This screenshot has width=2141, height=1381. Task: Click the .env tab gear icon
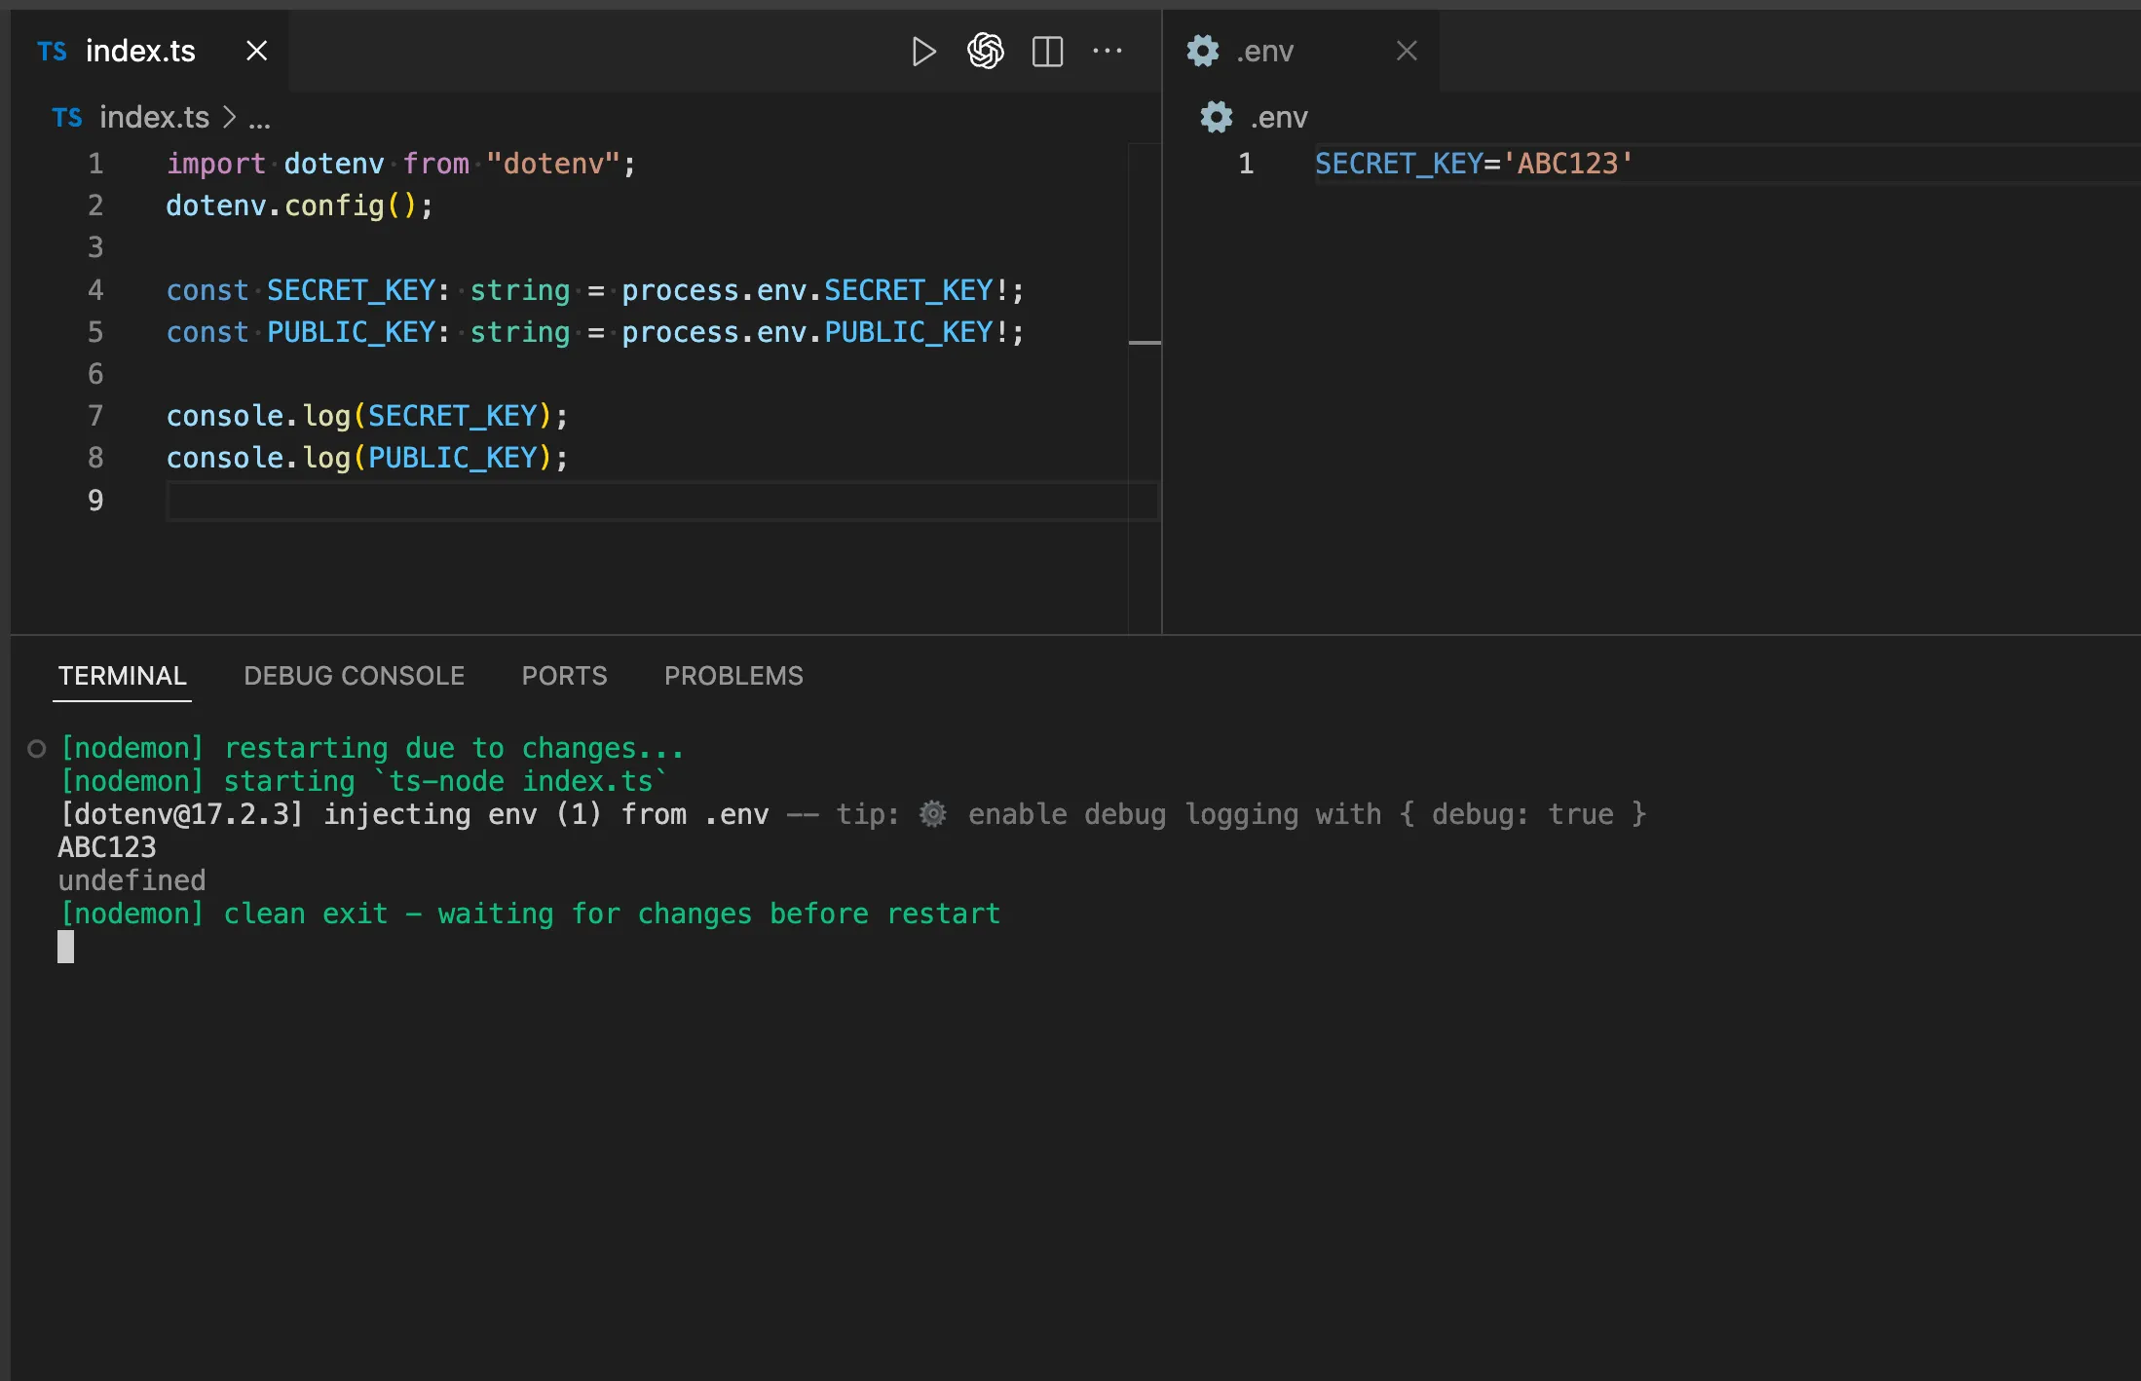click(1203, 52)
